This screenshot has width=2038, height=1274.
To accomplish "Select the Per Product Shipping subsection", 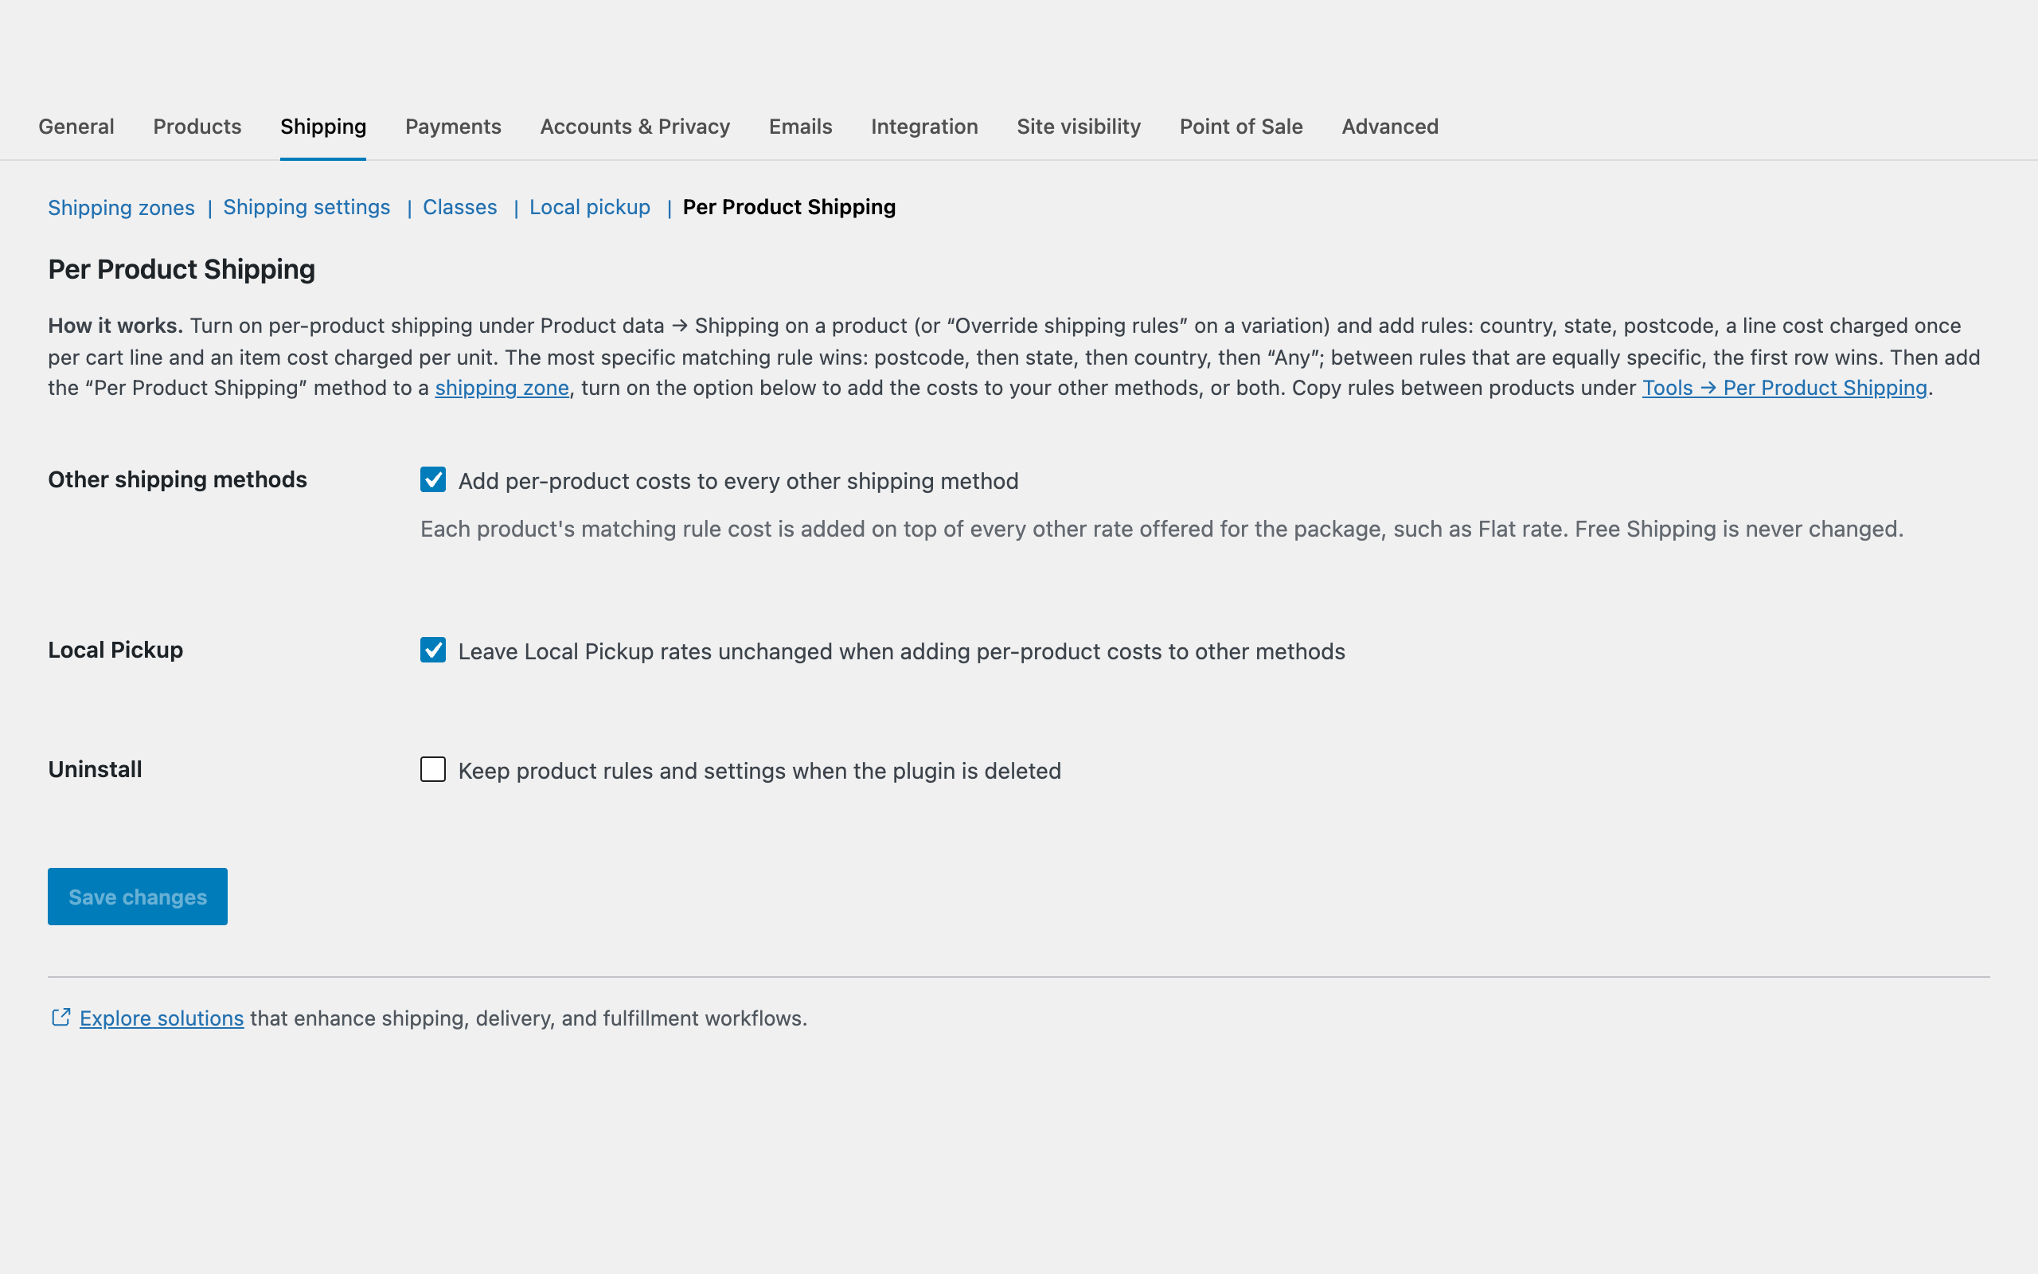I will [x=789, y=207].
